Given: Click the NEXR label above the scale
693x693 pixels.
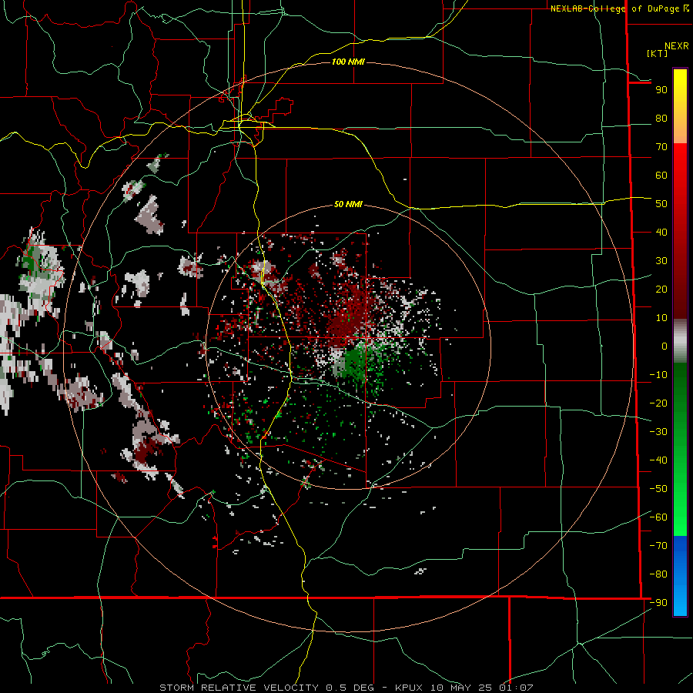Looking at the screenshot, I should 676,46.
